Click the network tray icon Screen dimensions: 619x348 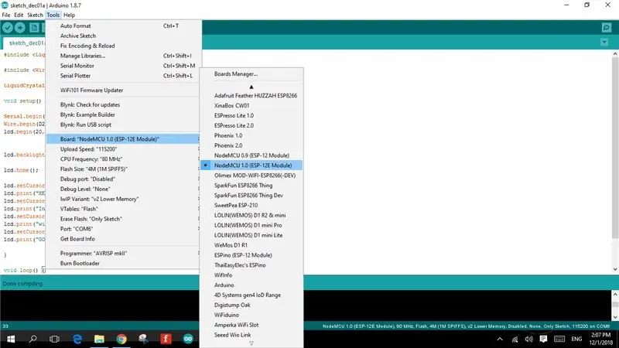pos(515,339)
